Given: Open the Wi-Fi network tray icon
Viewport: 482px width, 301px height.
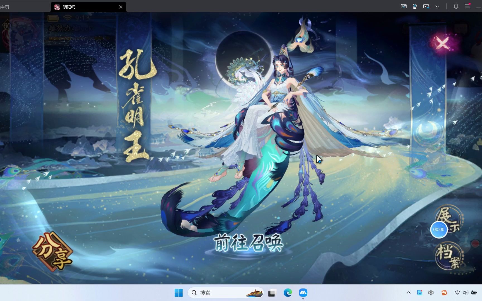Looking at the screenshot, I should (x=457, y=293).
